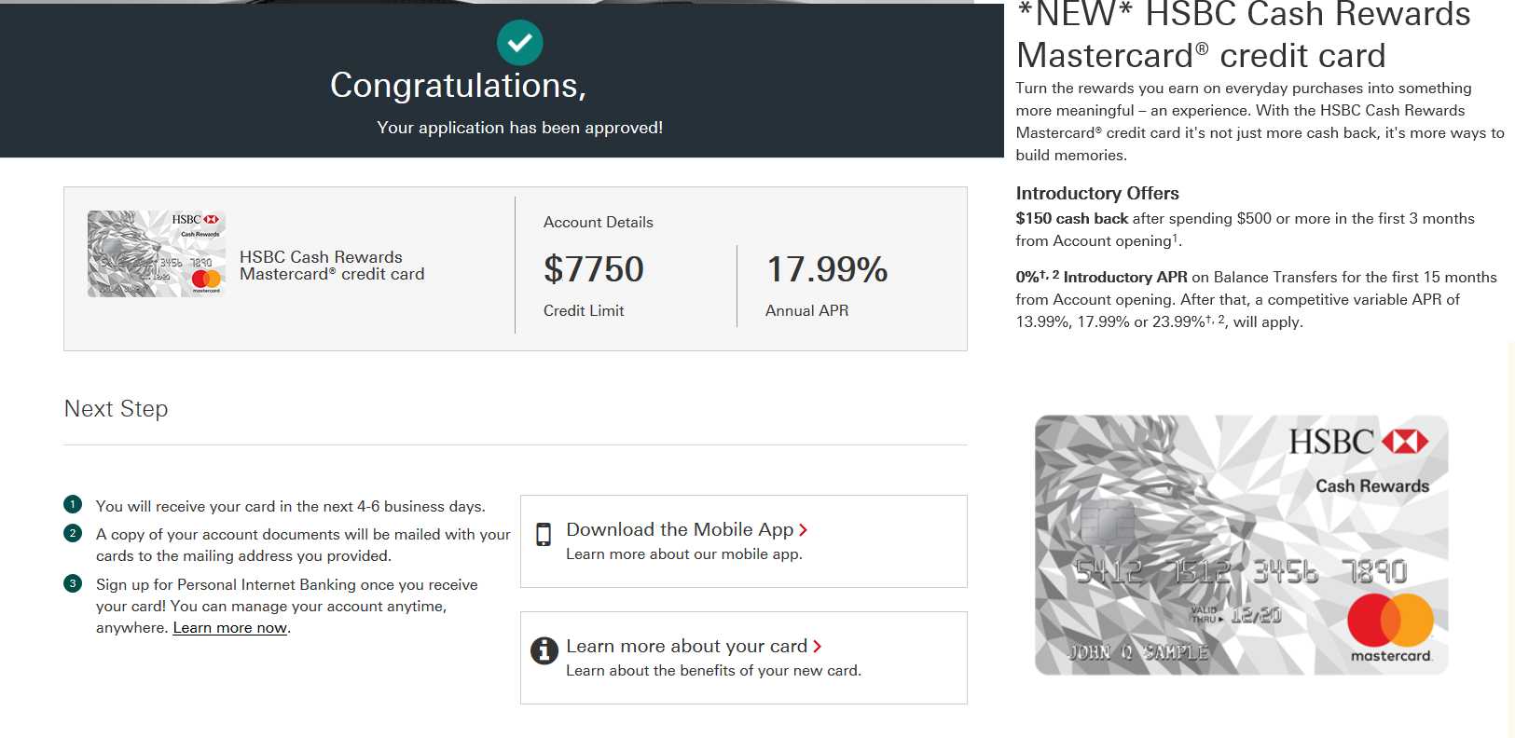Click the step 1 number badge
The image size is (1515, 738).
(x=73, y=504)
